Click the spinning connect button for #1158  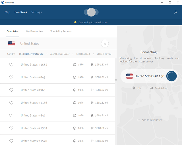click(x=171, y=76)
